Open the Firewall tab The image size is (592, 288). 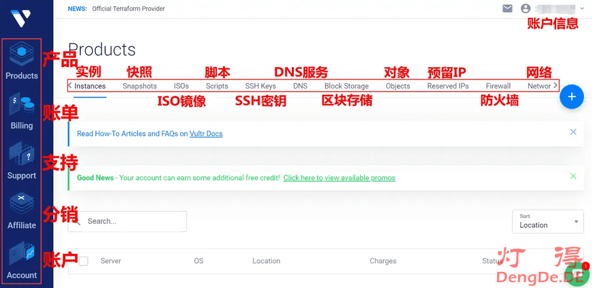click(x=498, y=86)
